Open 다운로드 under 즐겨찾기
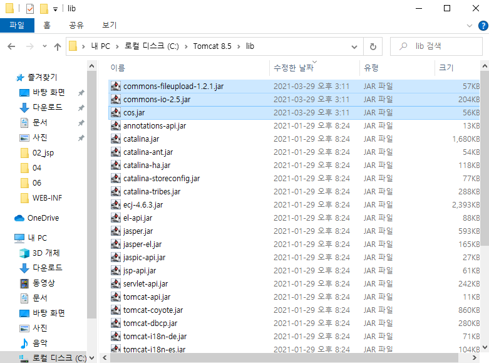The image size is (489, 363). (x=48, y=107)
